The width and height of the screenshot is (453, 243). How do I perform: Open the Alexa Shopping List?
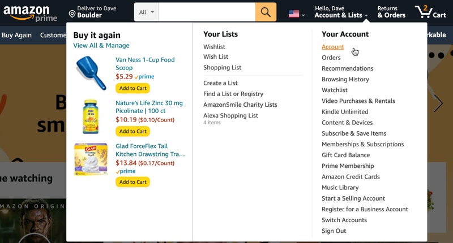230,115
